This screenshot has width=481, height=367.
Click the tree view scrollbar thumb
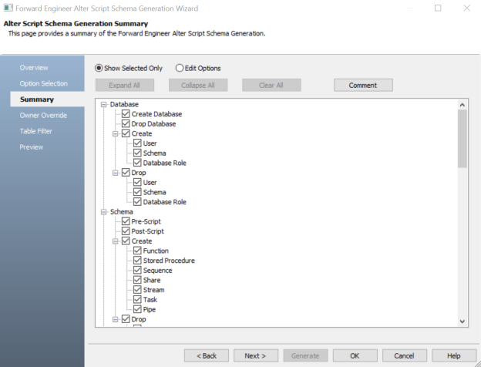point(462,139)
